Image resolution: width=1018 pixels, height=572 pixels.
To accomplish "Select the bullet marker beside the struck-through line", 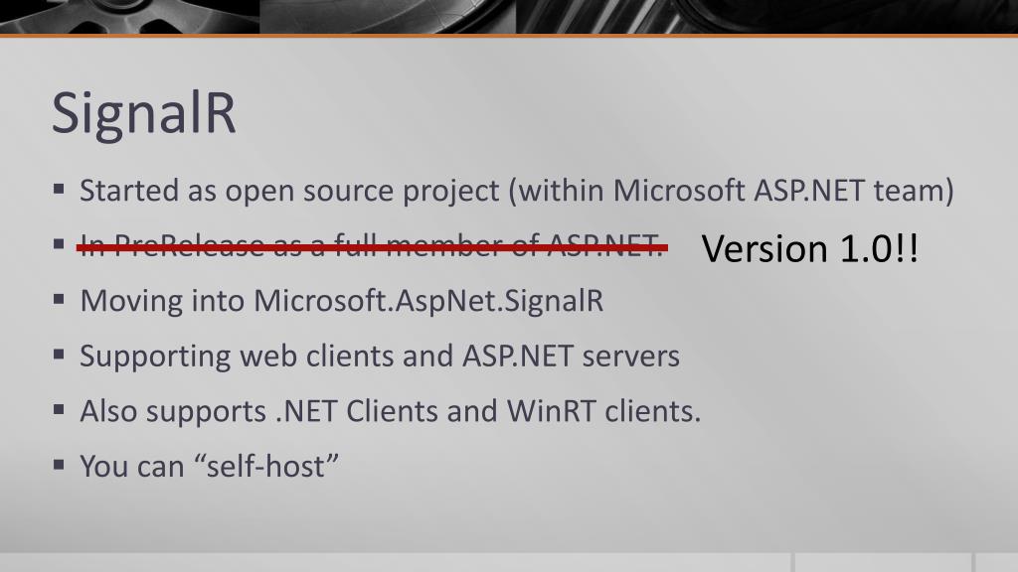I will pyautogui.click(x=59, y=244).
